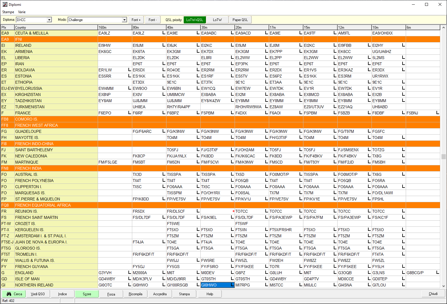
Task: Click the 6m column header
Action: point(423,28)
